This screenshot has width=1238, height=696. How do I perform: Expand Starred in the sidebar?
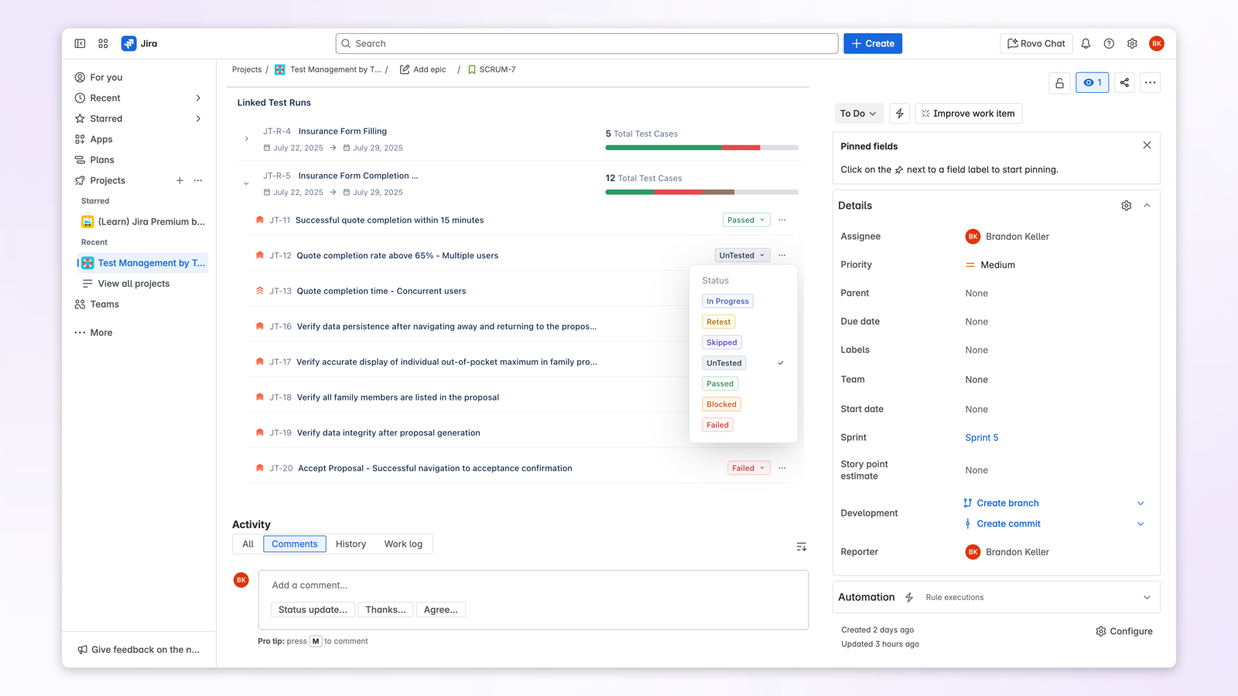(x=198, y=119)
